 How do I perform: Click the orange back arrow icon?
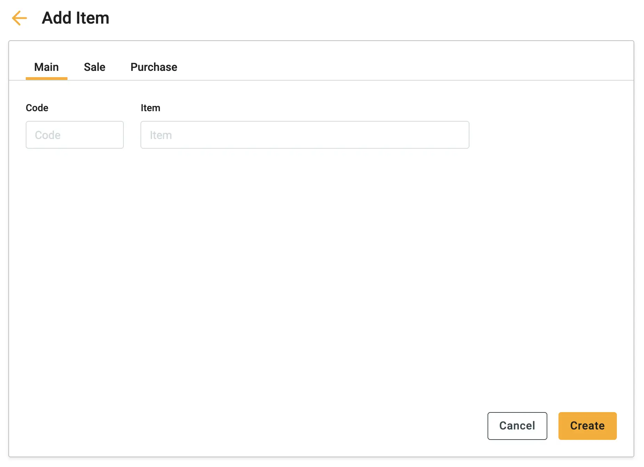tap(19, 18)
